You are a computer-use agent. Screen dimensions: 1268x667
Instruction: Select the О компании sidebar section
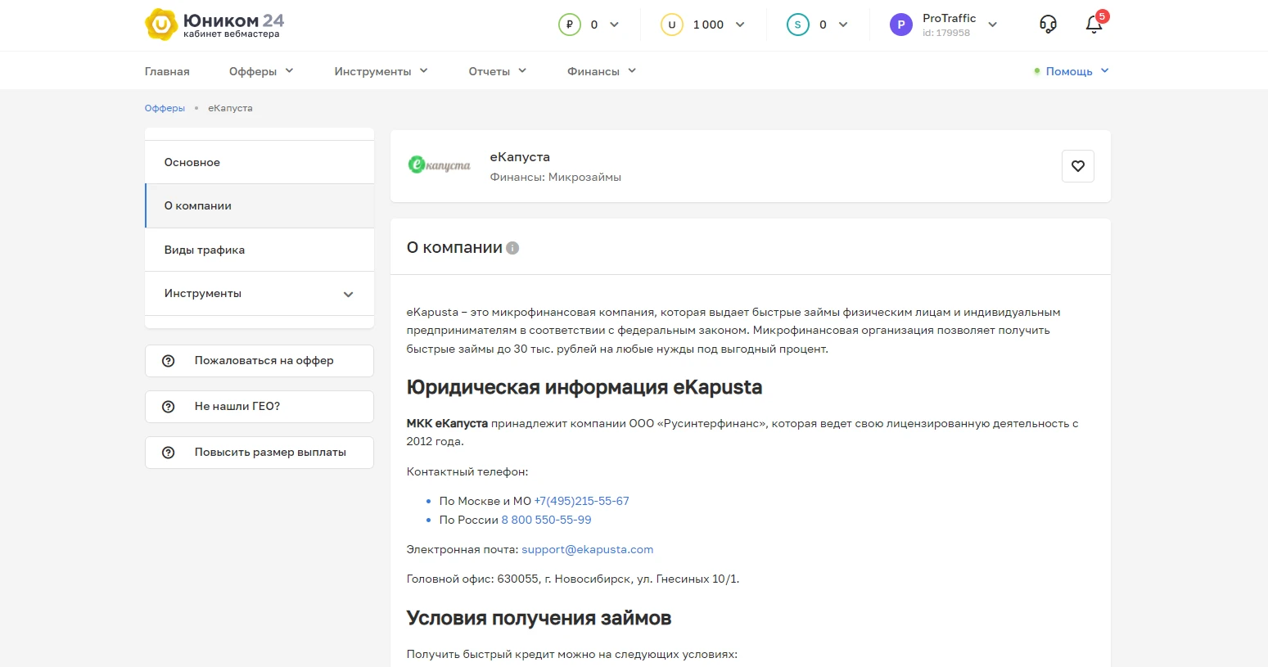click(259, 206)
